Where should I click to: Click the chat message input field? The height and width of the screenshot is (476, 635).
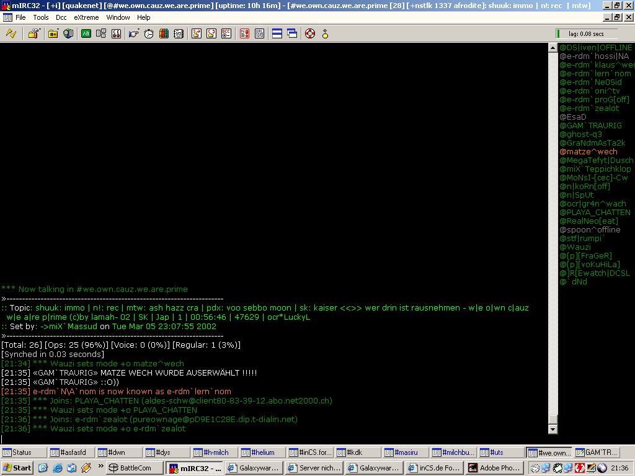coord(273,439)
